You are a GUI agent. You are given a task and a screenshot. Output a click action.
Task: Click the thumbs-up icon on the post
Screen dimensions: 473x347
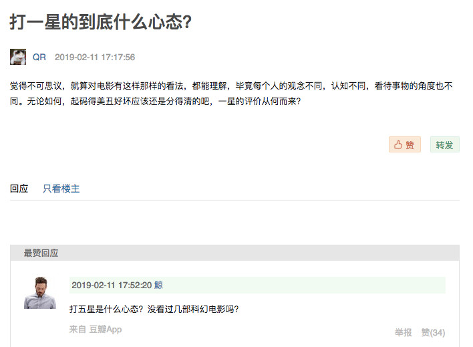[398, 145]
